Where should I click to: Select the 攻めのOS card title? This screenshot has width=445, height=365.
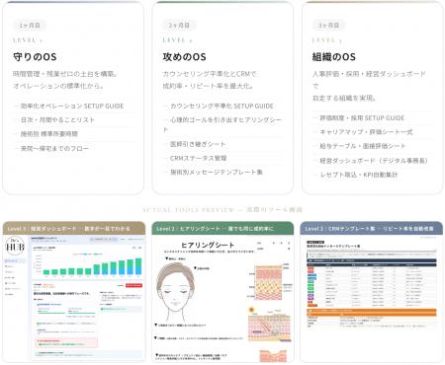184,57
